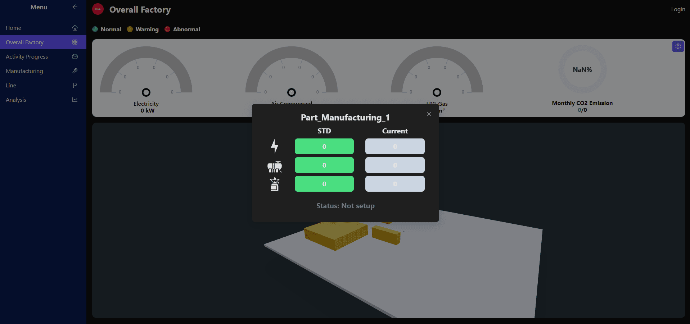690x324 pixels.
Task: Click the "Status: Not setup" text
Action: [346, 206]
